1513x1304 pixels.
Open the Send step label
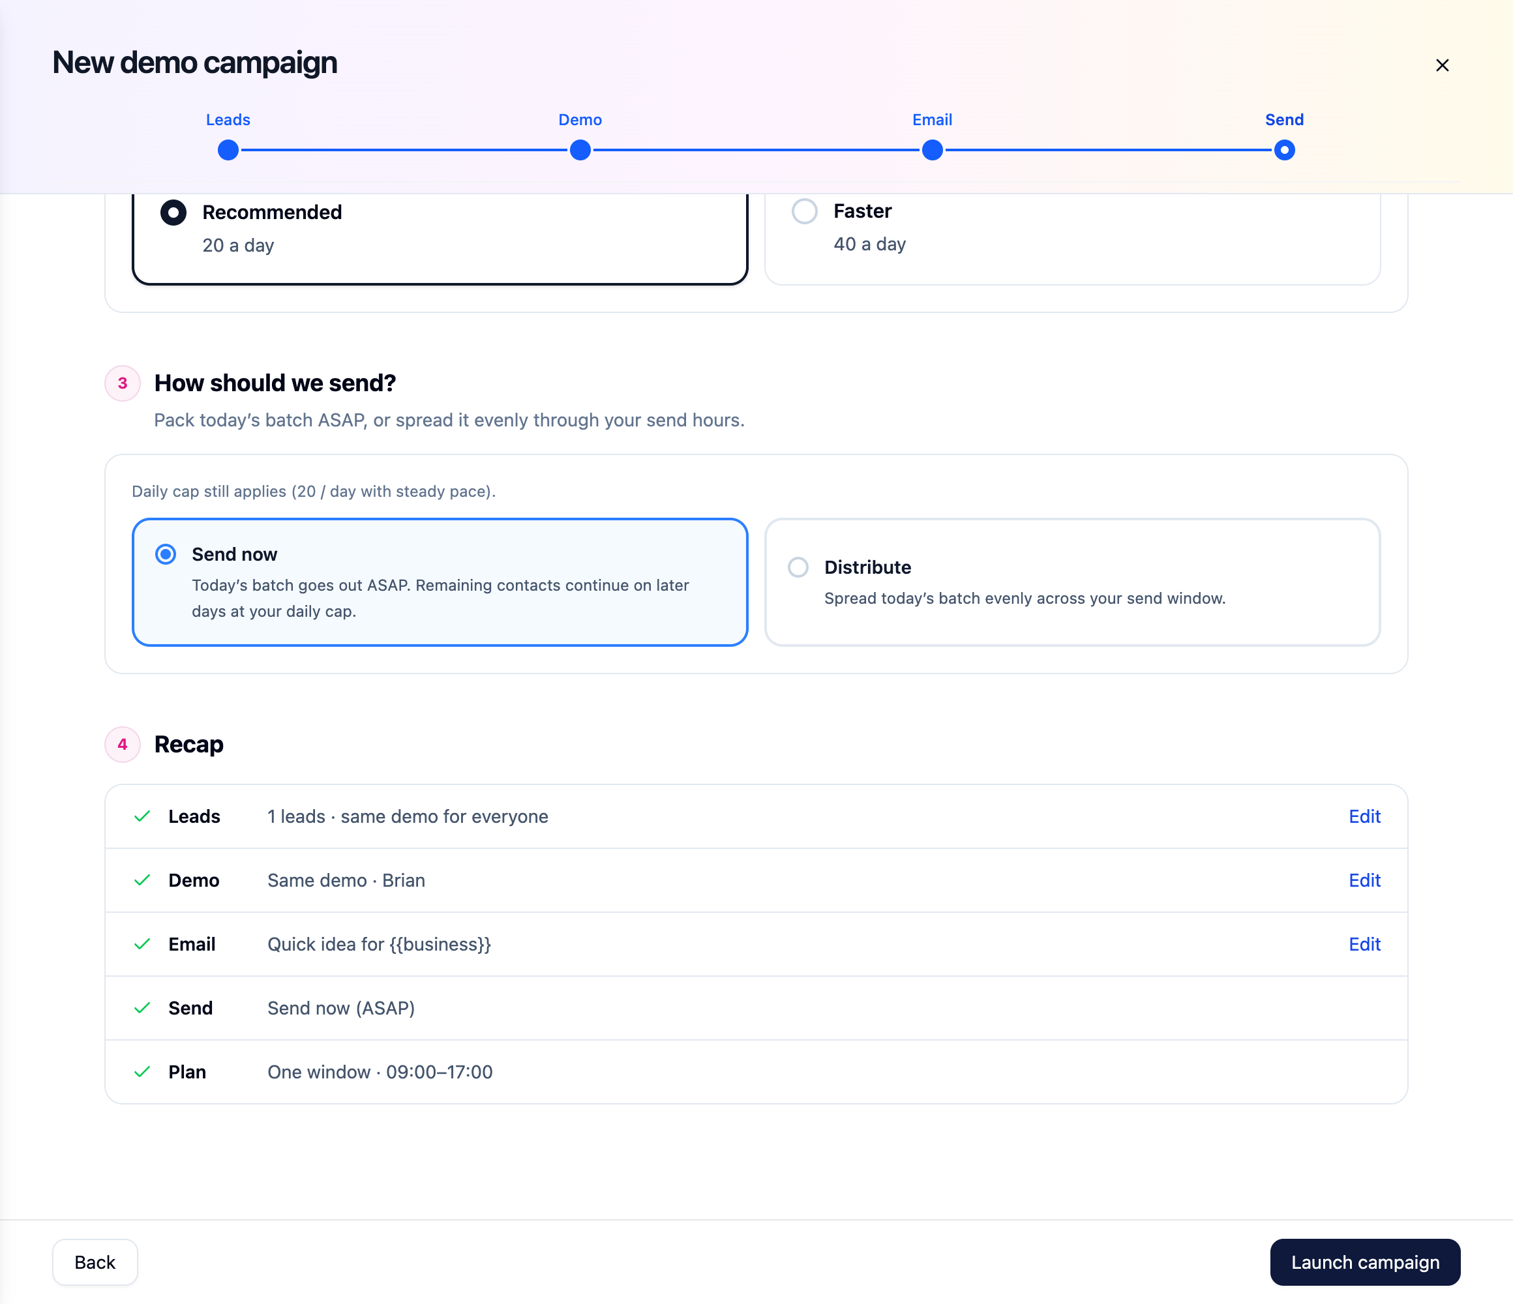[x=1285, y=120]
